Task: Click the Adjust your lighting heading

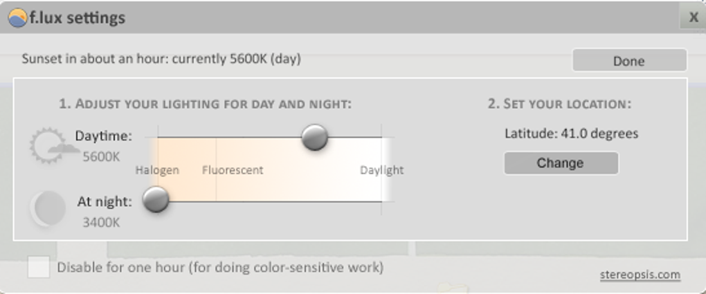Action: 206,104
